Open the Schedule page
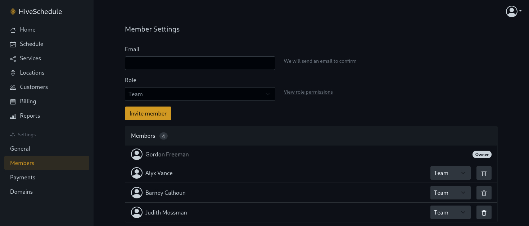This screenshot has width=529, height=226. point(47,44)
